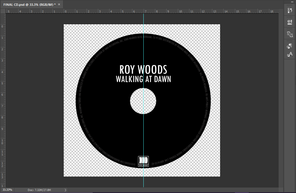This screenshot has height=193, width=296.
Task: Open the History panel icon
Action: pos(290,10)
